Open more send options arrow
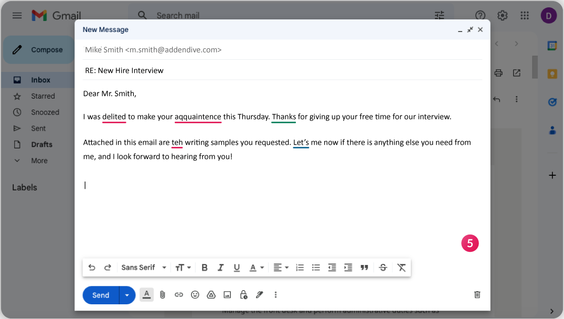564x319 pixels. 127,295
